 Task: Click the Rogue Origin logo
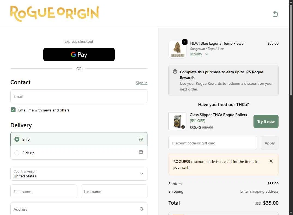click(55, 14)
